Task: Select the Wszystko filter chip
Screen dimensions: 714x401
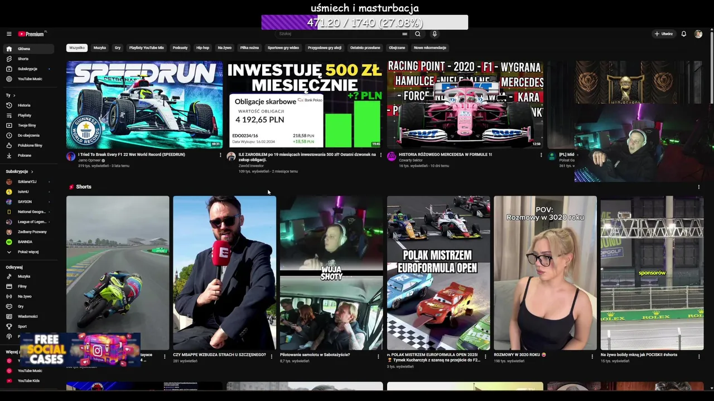Action: coord(77,48)
